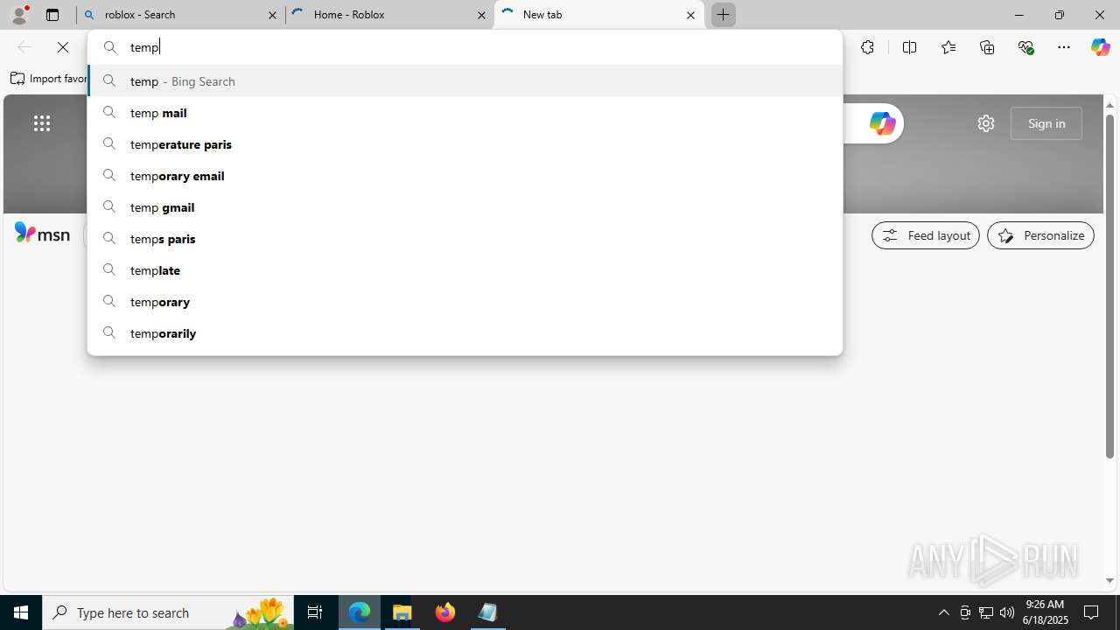This screenshot has height=630, width=1120.
Task: Open the network tray icon
Action: (986, 612)
